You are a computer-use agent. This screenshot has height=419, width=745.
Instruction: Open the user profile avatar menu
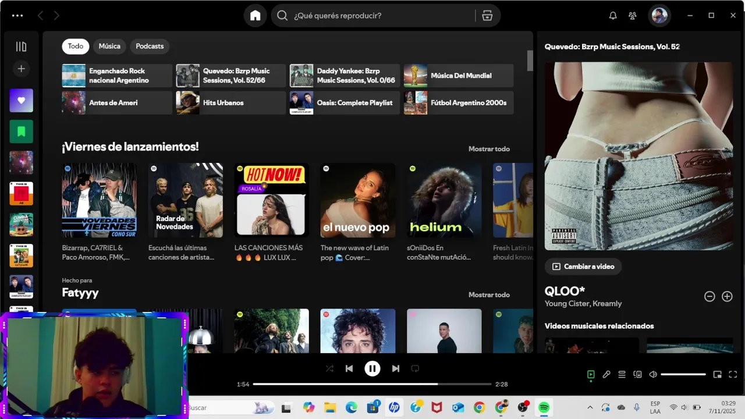pyautogui.click(x=659, y=16)
